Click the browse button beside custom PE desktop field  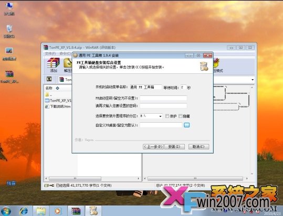(186, 125)
